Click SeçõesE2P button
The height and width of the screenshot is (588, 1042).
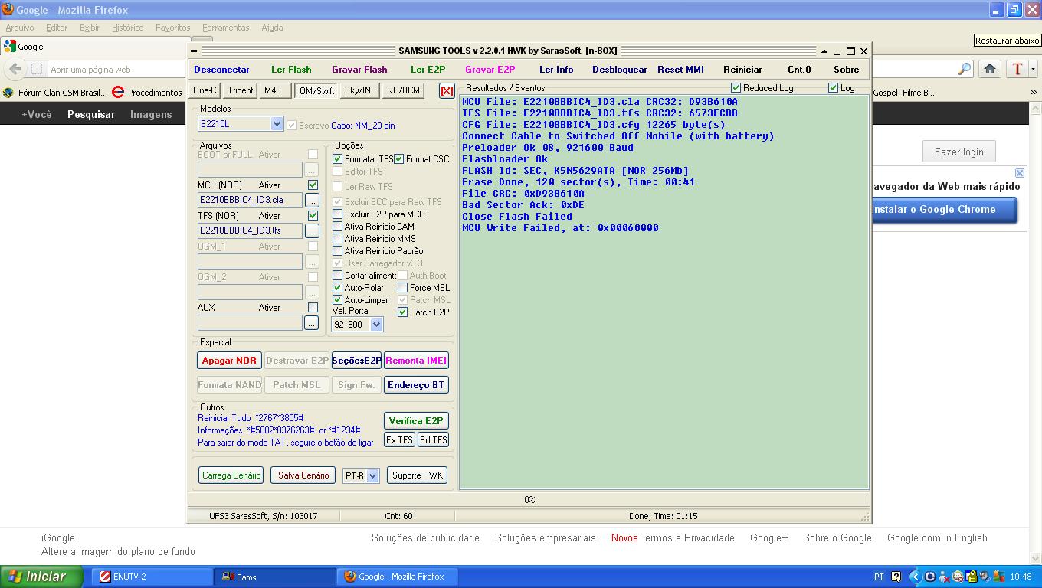click(356, 361)
